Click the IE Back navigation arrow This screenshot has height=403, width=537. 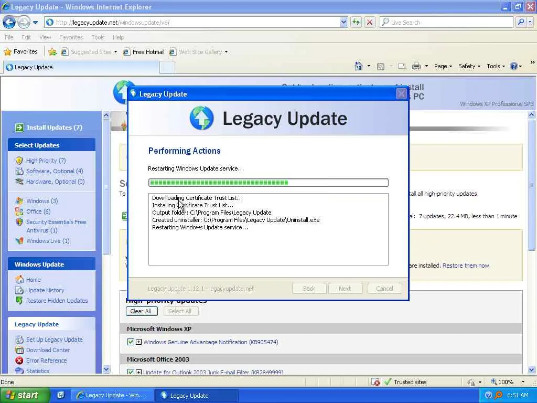tap(9, 23)
